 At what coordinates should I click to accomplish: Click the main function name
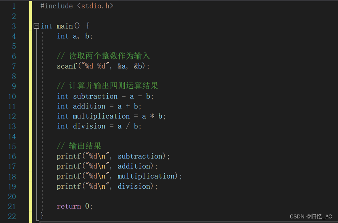(65, 26)
